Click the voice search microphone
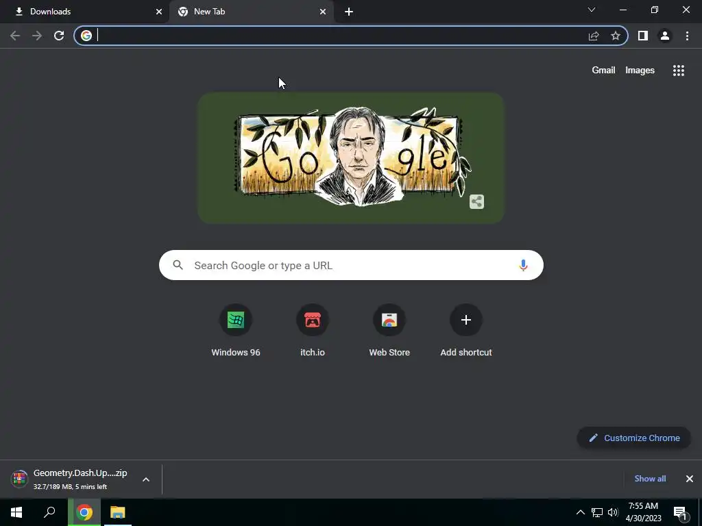The width and height of the screenshot is (702, 526). pos(523,265)
